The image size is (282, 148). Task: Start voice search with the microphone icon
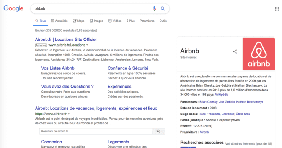click(154, 8)
